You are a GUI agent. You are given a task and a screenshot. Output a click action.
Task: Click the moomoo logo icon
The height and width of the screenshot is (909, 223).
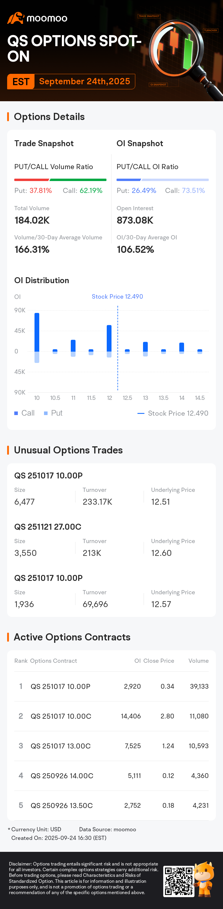[15, 18]
